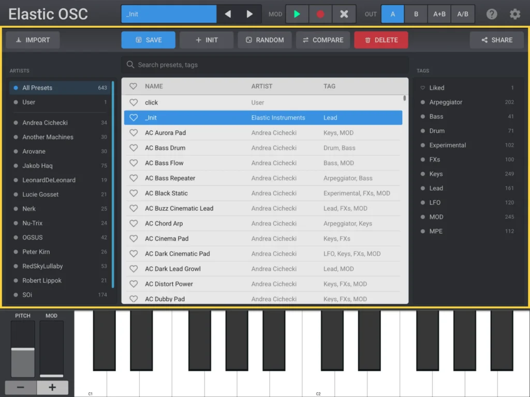Screen dimensions: 530x397
Task: Click the red DELETE button
Action: pyautogui.click(x=381, y=40)
